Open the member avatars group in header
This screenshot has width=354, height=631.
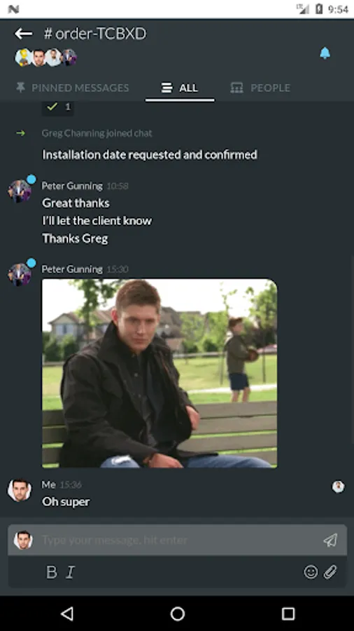pyautogui.click(x=45, y=57)
